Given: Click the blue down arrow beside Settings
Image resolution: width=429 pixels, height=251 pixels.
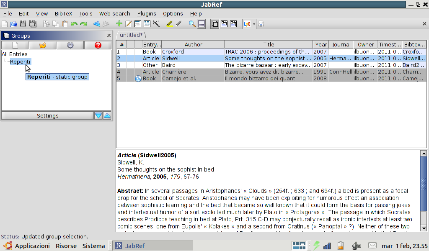Looking at the screenshot, I should 98,115.
